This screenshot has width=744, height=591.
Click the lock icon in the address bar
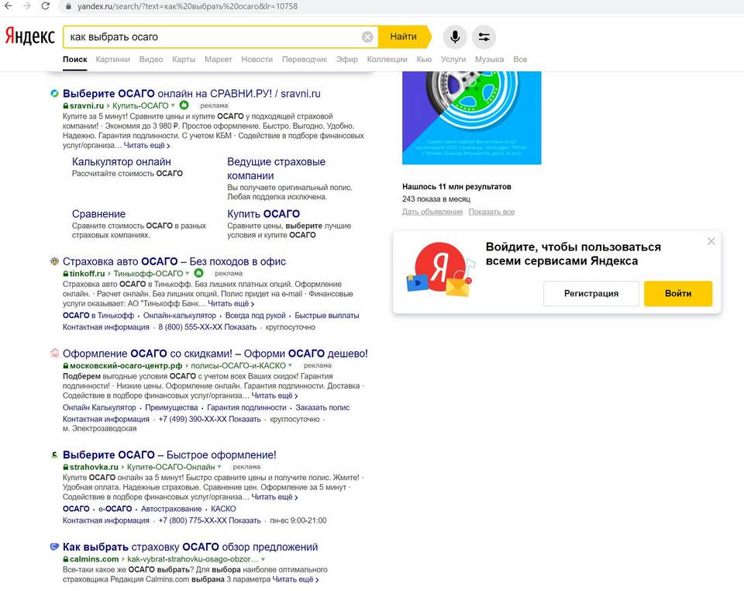click(68, 7)
